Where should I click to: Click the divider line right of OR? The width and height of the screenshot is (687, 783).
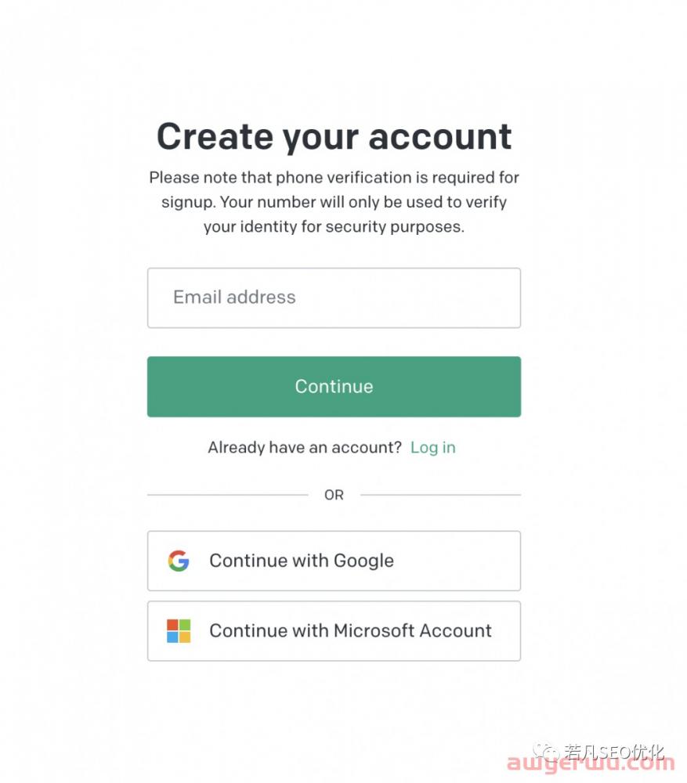click(440, 495)
